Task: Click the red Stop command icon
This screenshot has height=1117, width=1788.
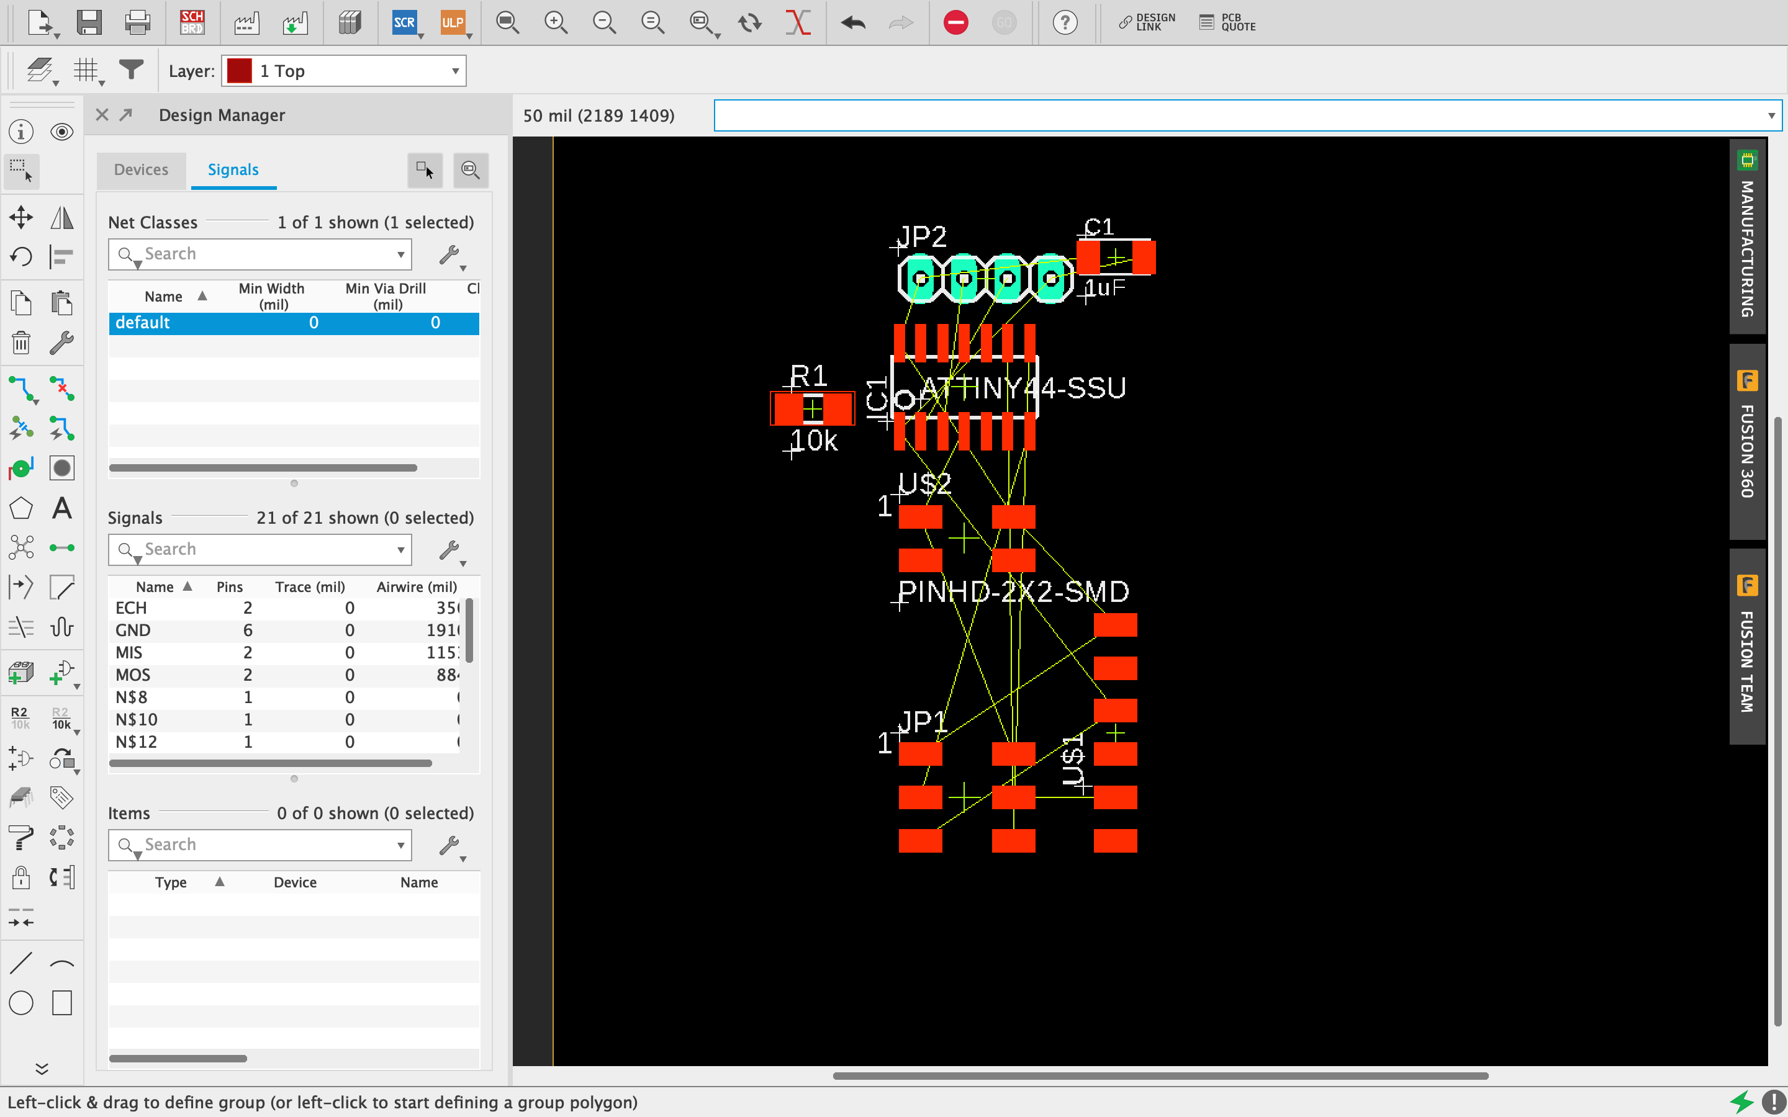Action: coord(955,22)
